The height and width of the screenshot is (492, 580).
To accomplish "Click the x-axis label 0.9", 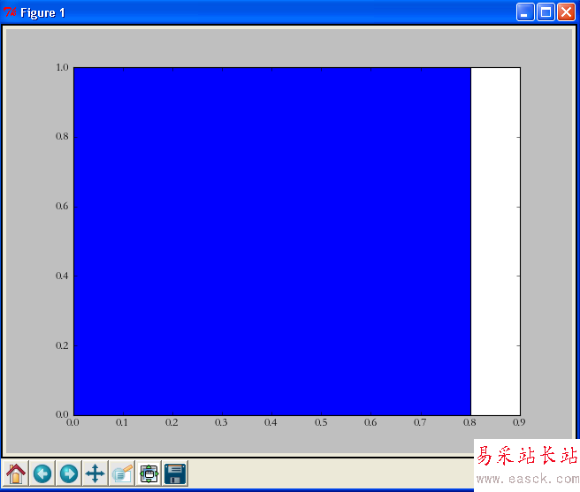I will pos(519,422).
